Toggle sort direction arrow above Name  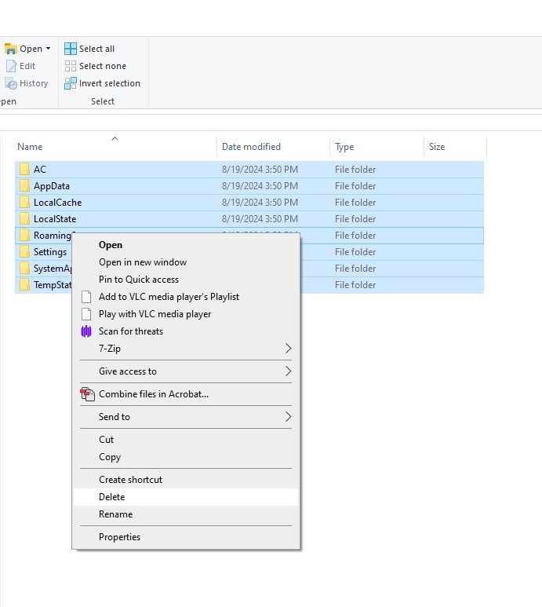(115, 138)
